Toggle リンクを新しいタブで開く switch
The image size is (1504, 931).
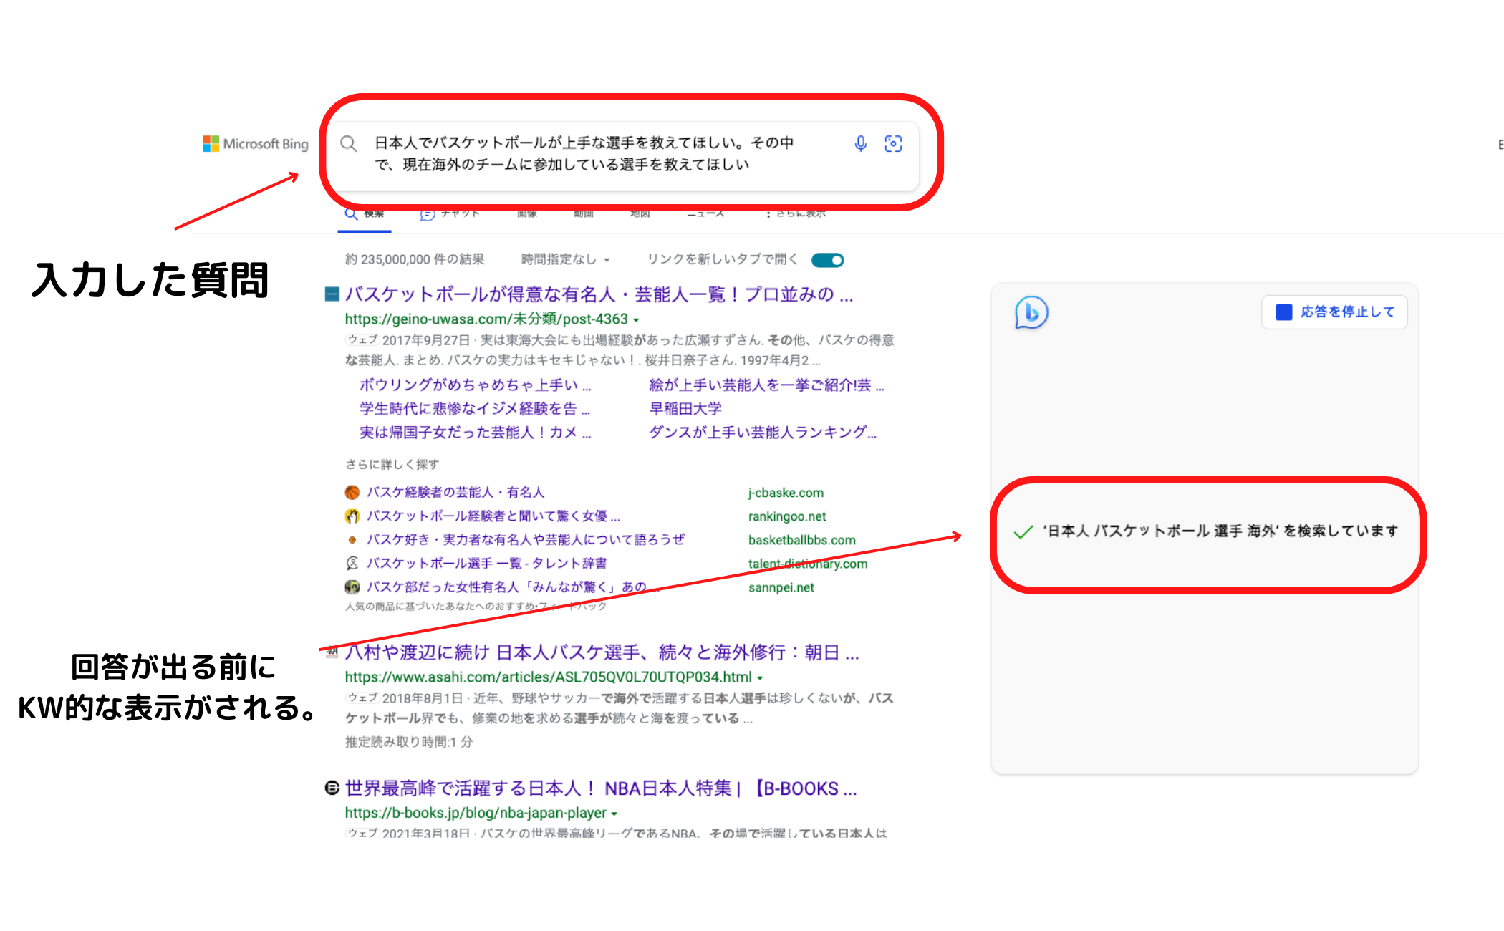tap(828, 260)
